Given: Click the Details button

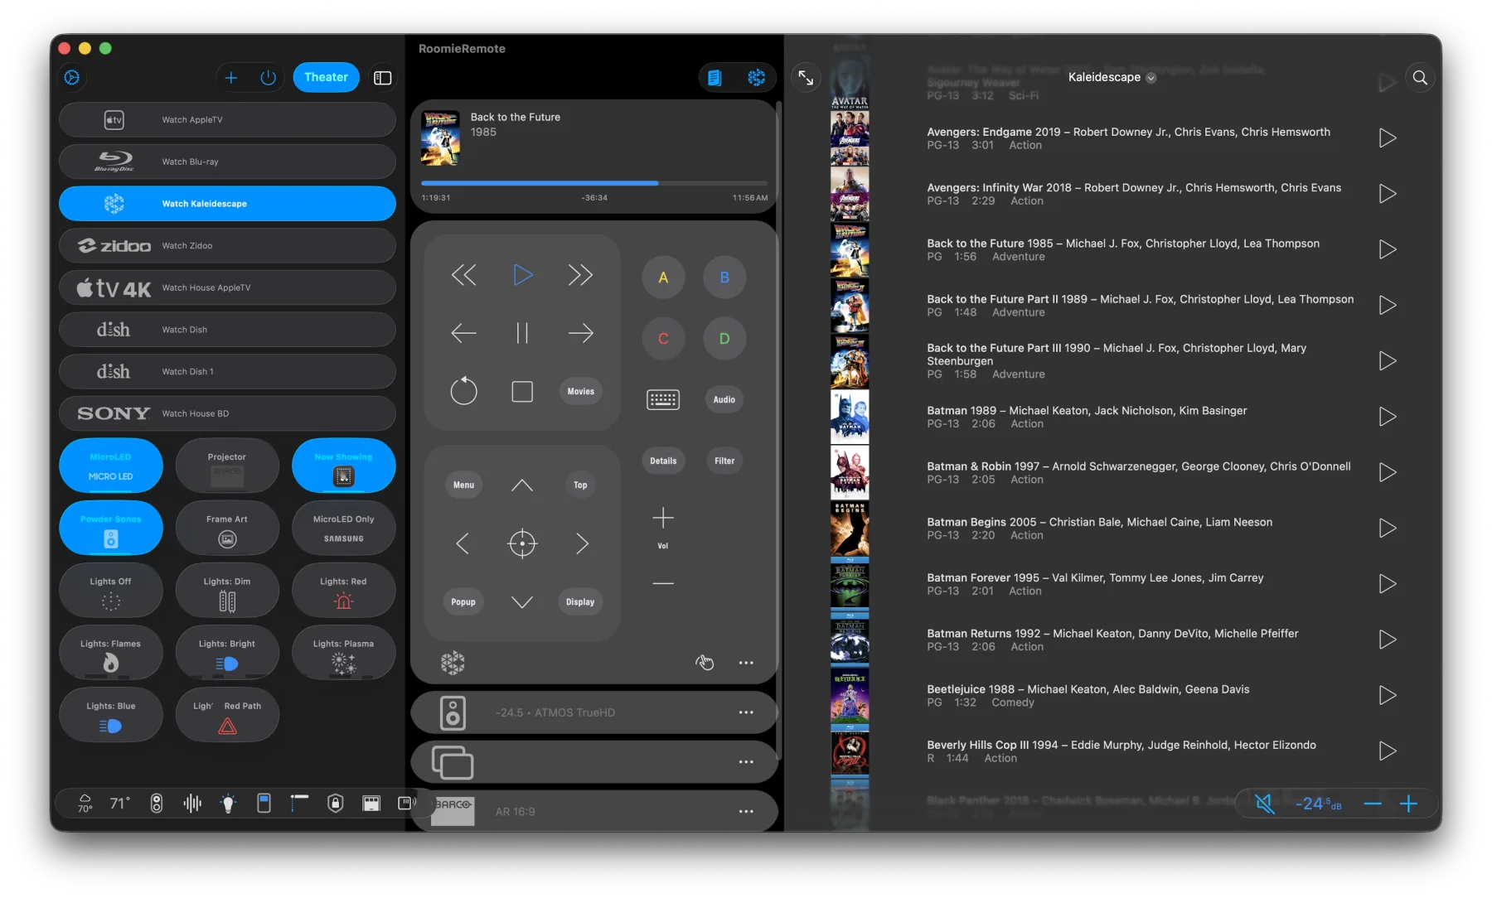Looking at the screenshot, I should pyautogui.click(x=663, y=461).
